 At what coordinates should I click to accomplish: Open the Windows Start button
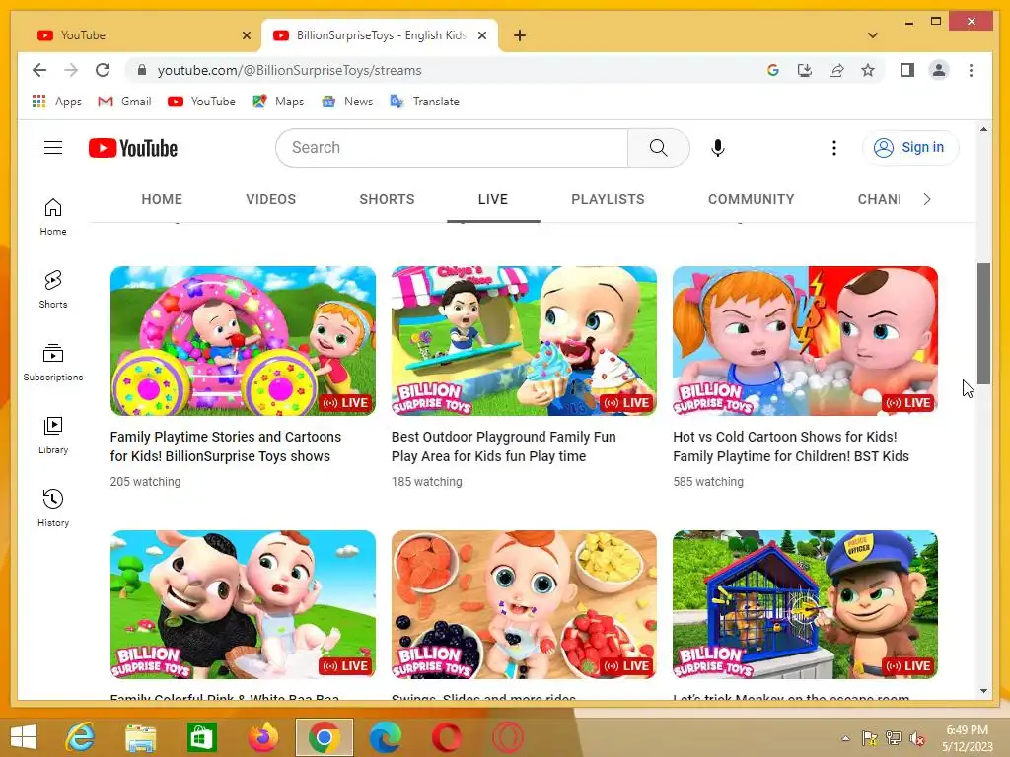[x=24, y=737]
